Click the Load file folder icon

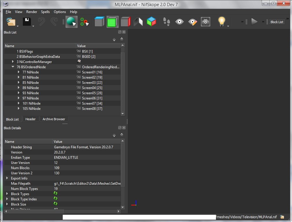pyautogui.click(x=12, y=22)
